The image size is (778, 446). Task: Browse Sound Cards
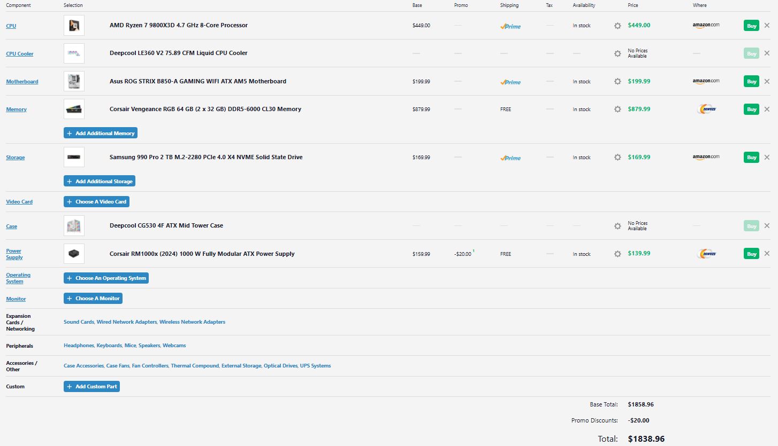79,322
